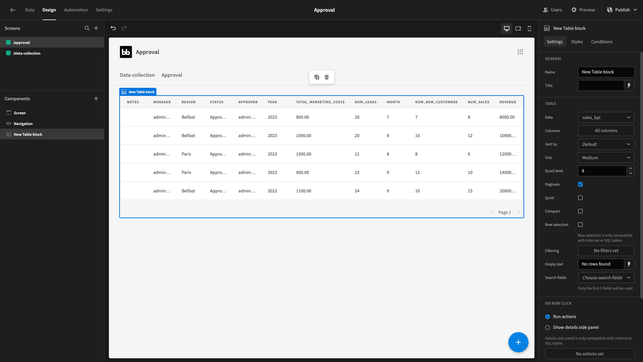Go to next table page arrow

pyautogui.click(x=519, y=212)
